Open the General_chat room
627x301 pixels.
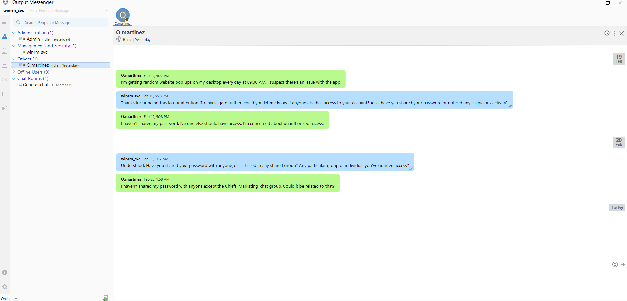pyautogui.click(x=36, y=85)
